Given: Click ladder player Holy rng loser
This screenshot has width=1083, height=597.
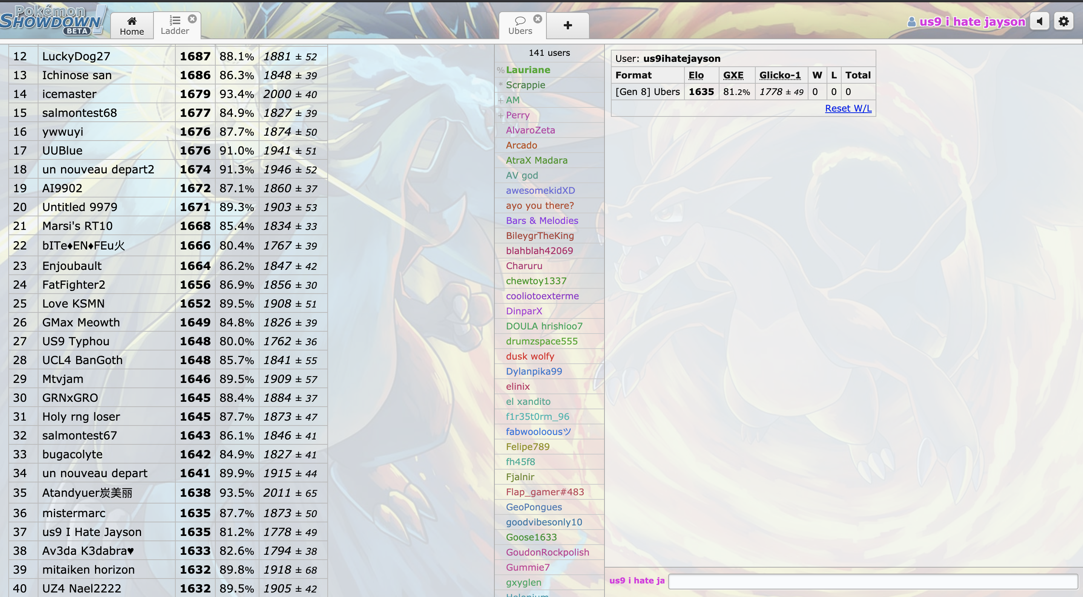Looking at the screenshot, I should tap(81, 417).
